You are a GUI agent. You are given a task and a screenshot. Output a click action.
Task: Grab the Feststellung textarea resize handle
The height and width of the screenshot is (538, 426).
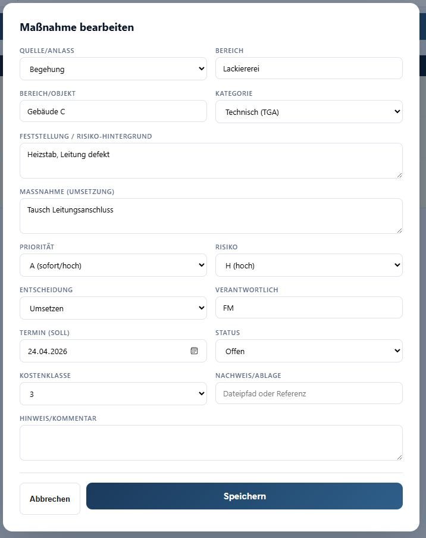tap(399, 175)
